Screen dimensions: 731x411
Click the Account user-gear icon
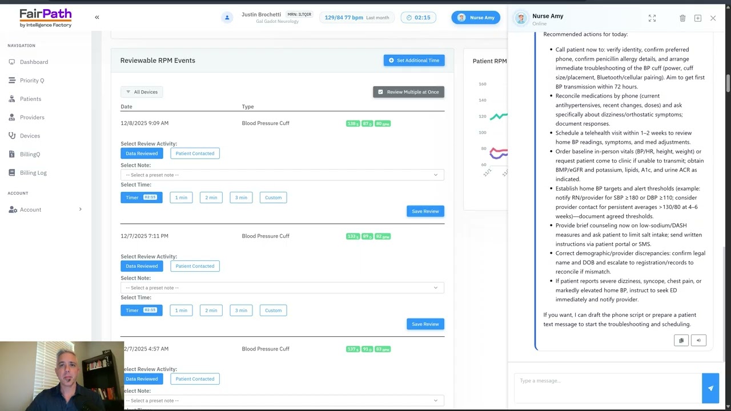click(x=13, y=209)
